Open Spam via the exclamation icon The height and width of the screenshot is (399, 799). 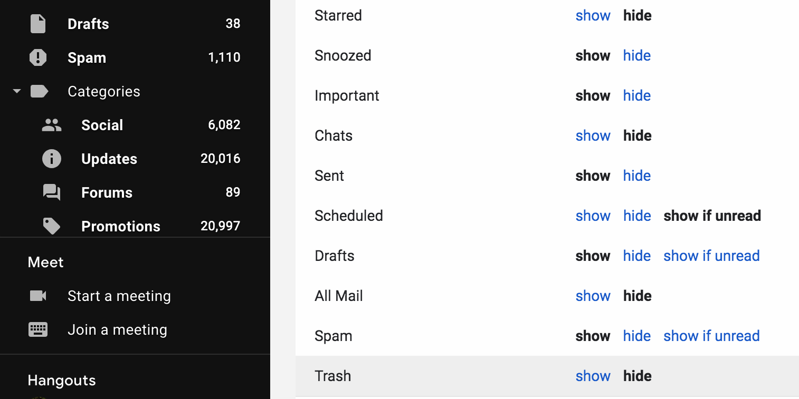(38, 57)
